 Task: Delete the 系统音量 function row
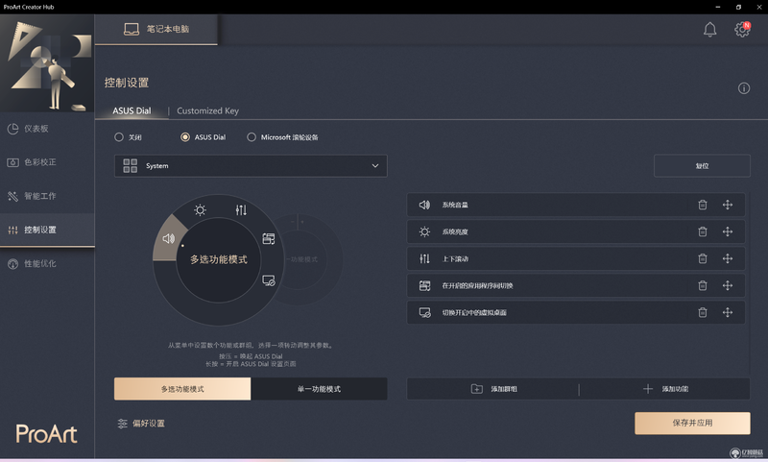point(703,205)
